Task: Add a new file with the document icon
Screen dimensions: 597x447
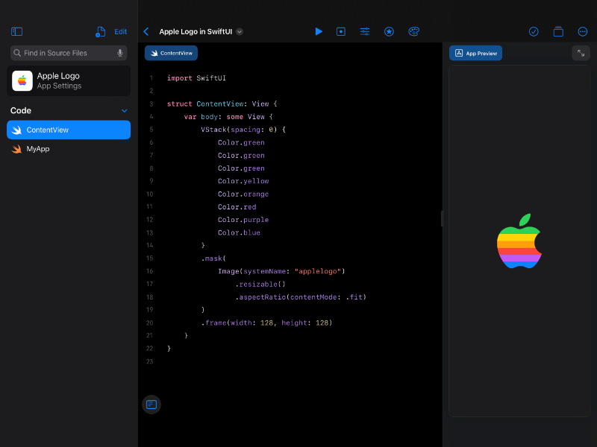Action: coord(100,32)
